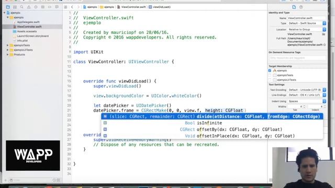The image size is (335, 188).
Task: Click the folder icon to choose file location
Action: [323, 34]
